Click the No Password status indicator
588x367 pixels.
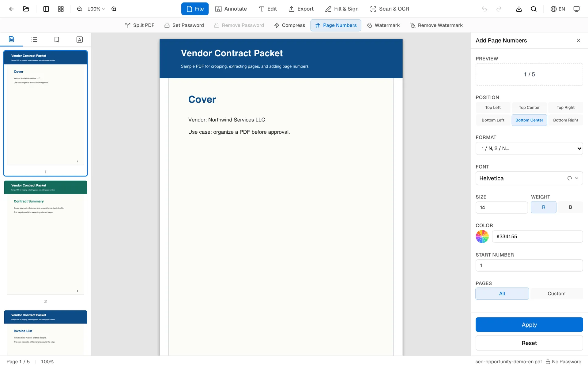pos(563,361)
